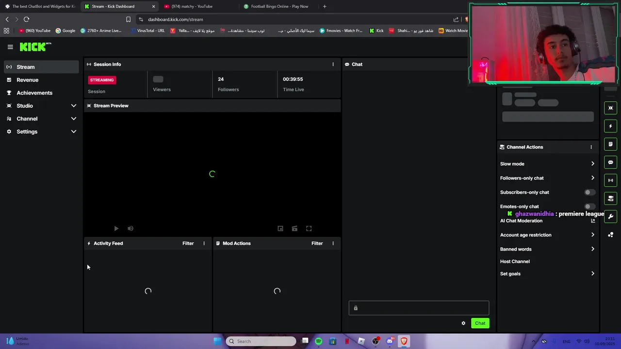Select the broadcast signal sidebar icon
Screen dimensions: 621x349
611,180
